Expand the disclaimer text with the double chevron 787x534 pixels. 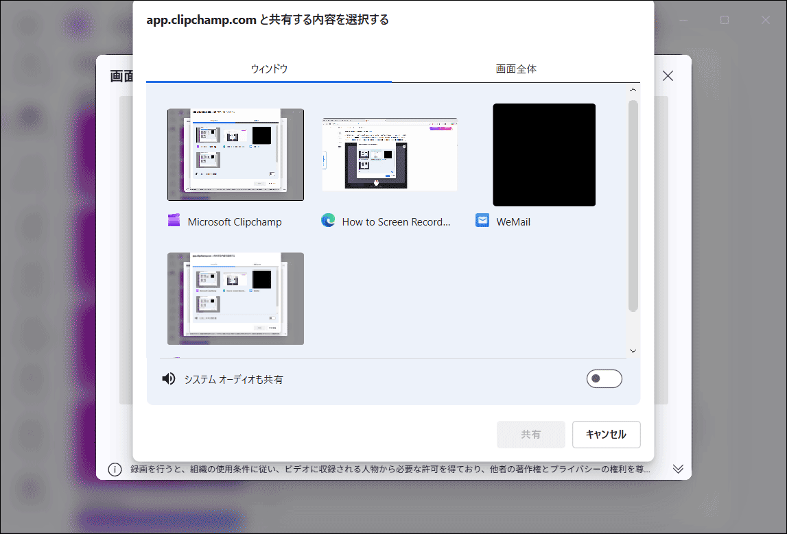(679, 469)
